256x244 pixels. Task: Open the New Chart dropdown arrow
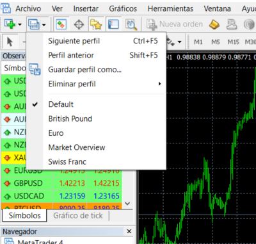pyautogui.click(x=20, y=24)
